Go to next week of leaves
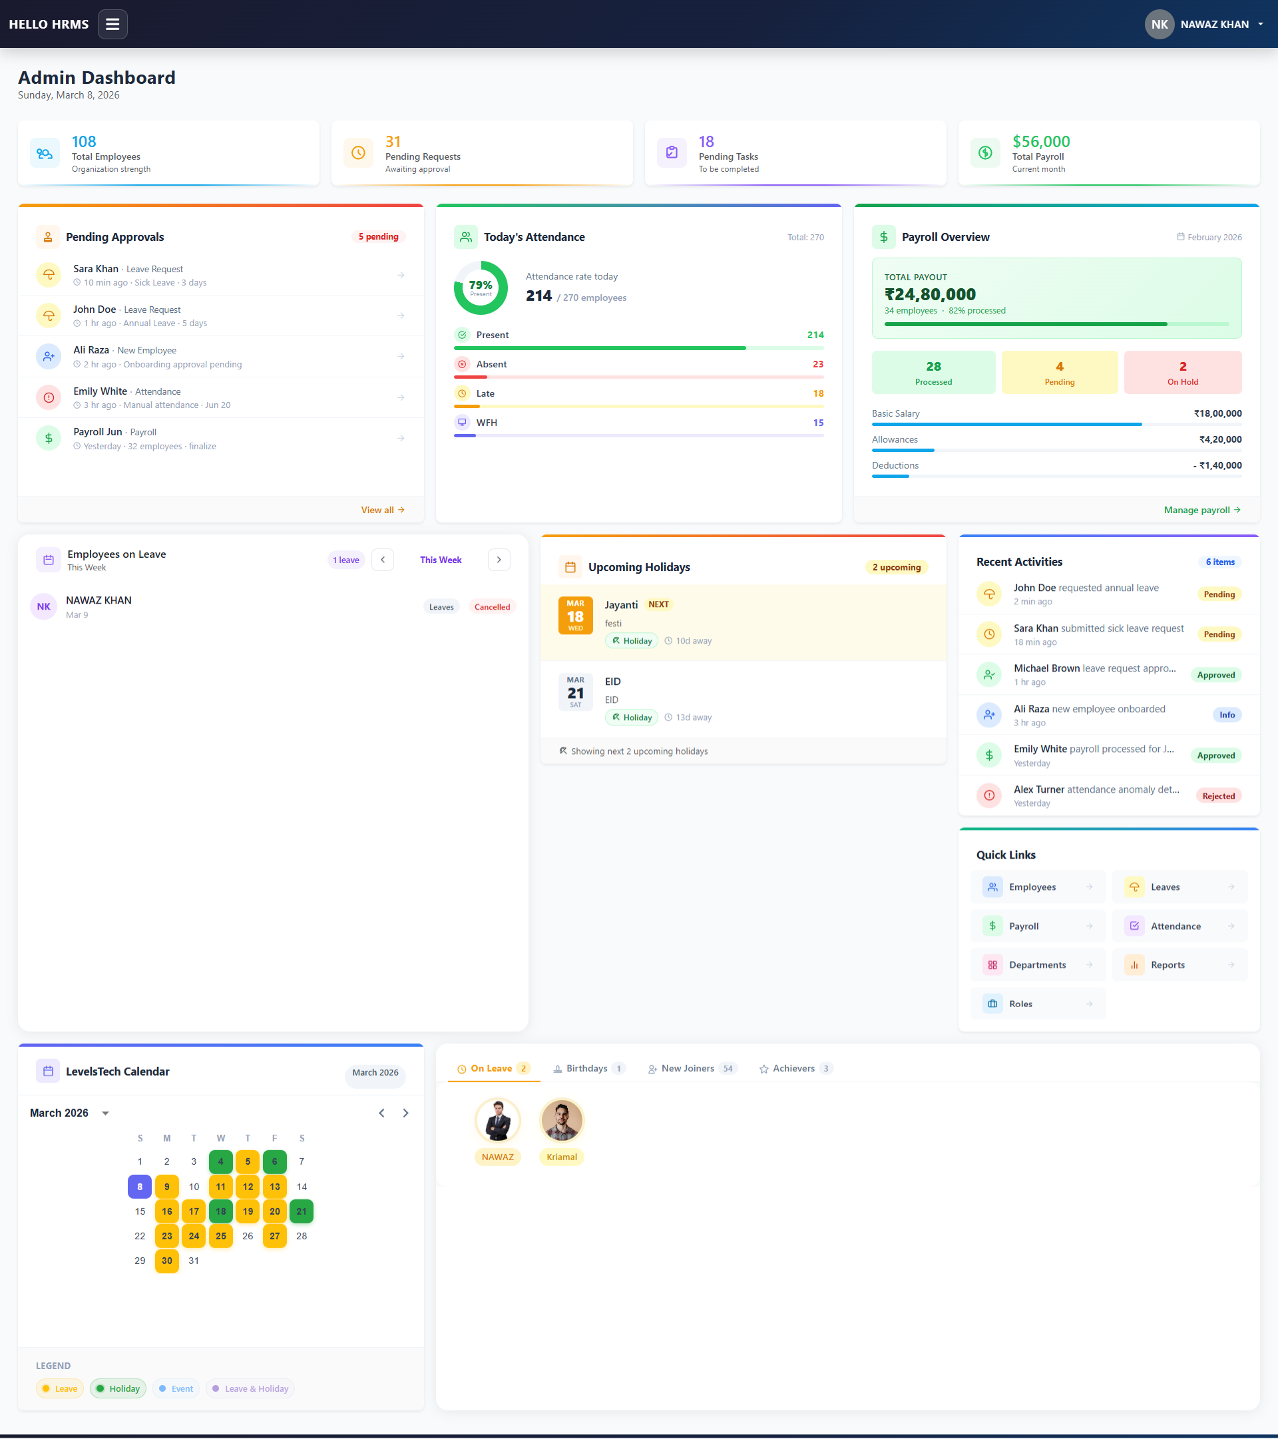1278x1441 pixels. pos(499,560)
